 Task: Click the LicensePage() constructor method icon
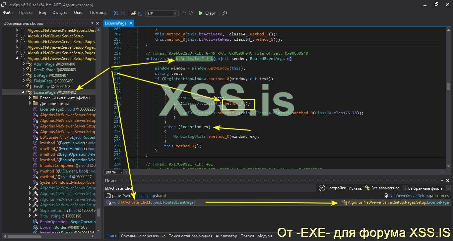pyautogui.click(x=35, y=109)
